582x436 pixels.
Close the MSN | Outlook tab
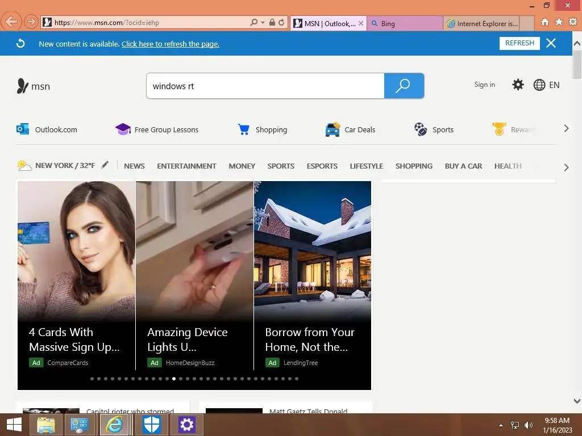pos(361,23)
